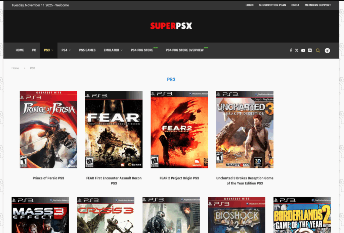
Task: Open PS4 PKG Store menu item
Action: [x=142, y=50]
